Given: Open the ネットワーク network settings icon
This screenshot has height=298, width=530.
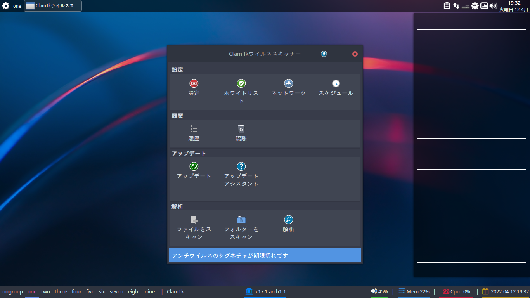Looking at the screenshot, I should point(288,83).
